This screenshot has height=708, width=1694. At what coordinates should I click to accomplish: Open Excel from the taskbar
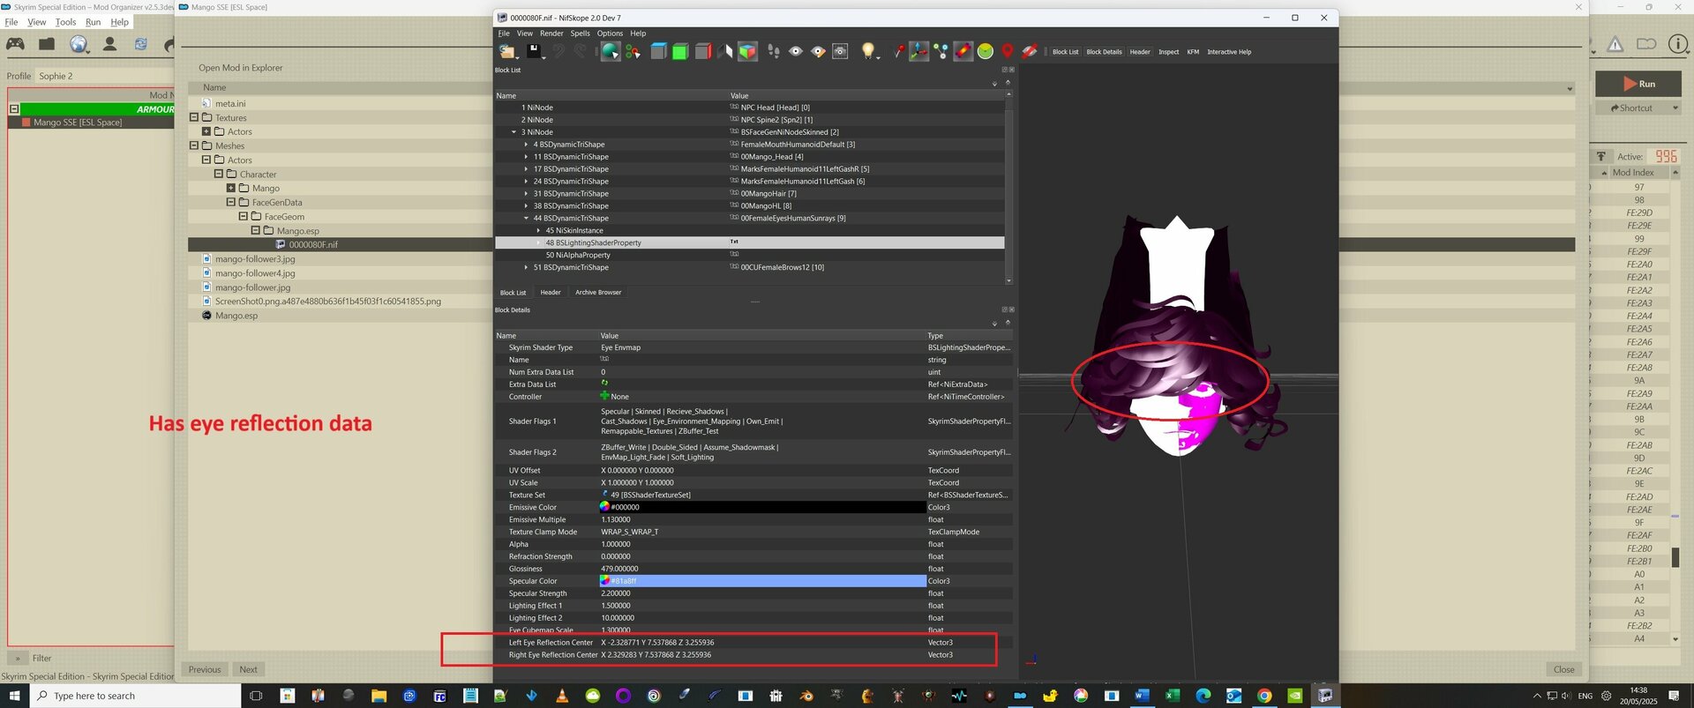coord(1173,696)
